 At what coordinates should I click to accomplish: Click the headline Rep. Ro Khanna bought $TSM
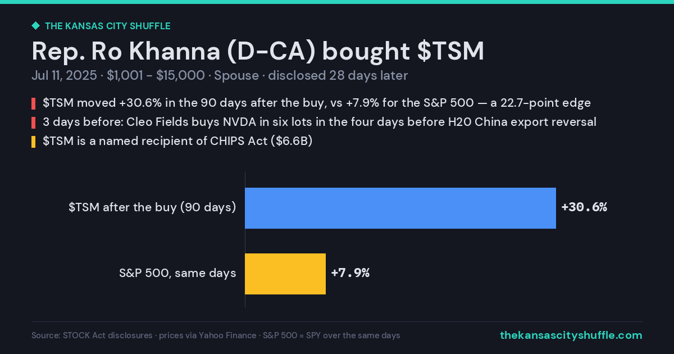[258, 52]
